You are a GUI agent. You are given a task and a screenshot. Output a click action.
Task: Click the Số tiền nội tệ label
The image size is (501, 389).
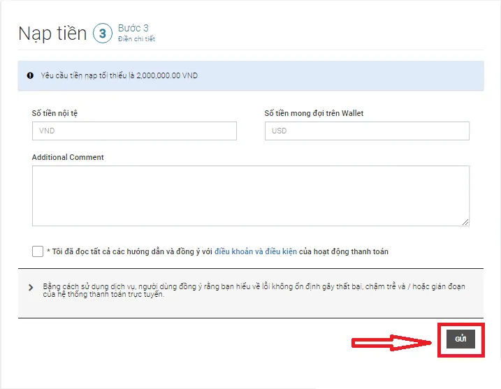coord(55,113)
